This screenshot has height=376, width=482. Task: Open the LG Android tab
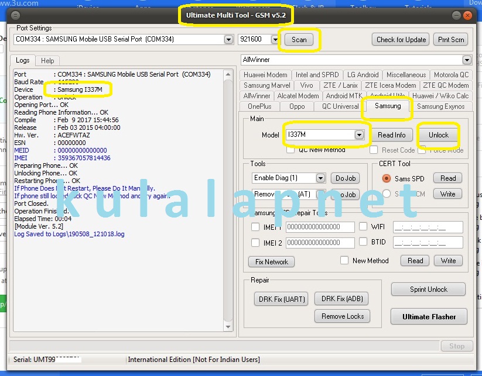pos(363,75)
